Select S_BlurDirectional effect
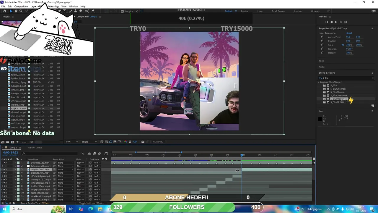 click(x=339, y=96)
